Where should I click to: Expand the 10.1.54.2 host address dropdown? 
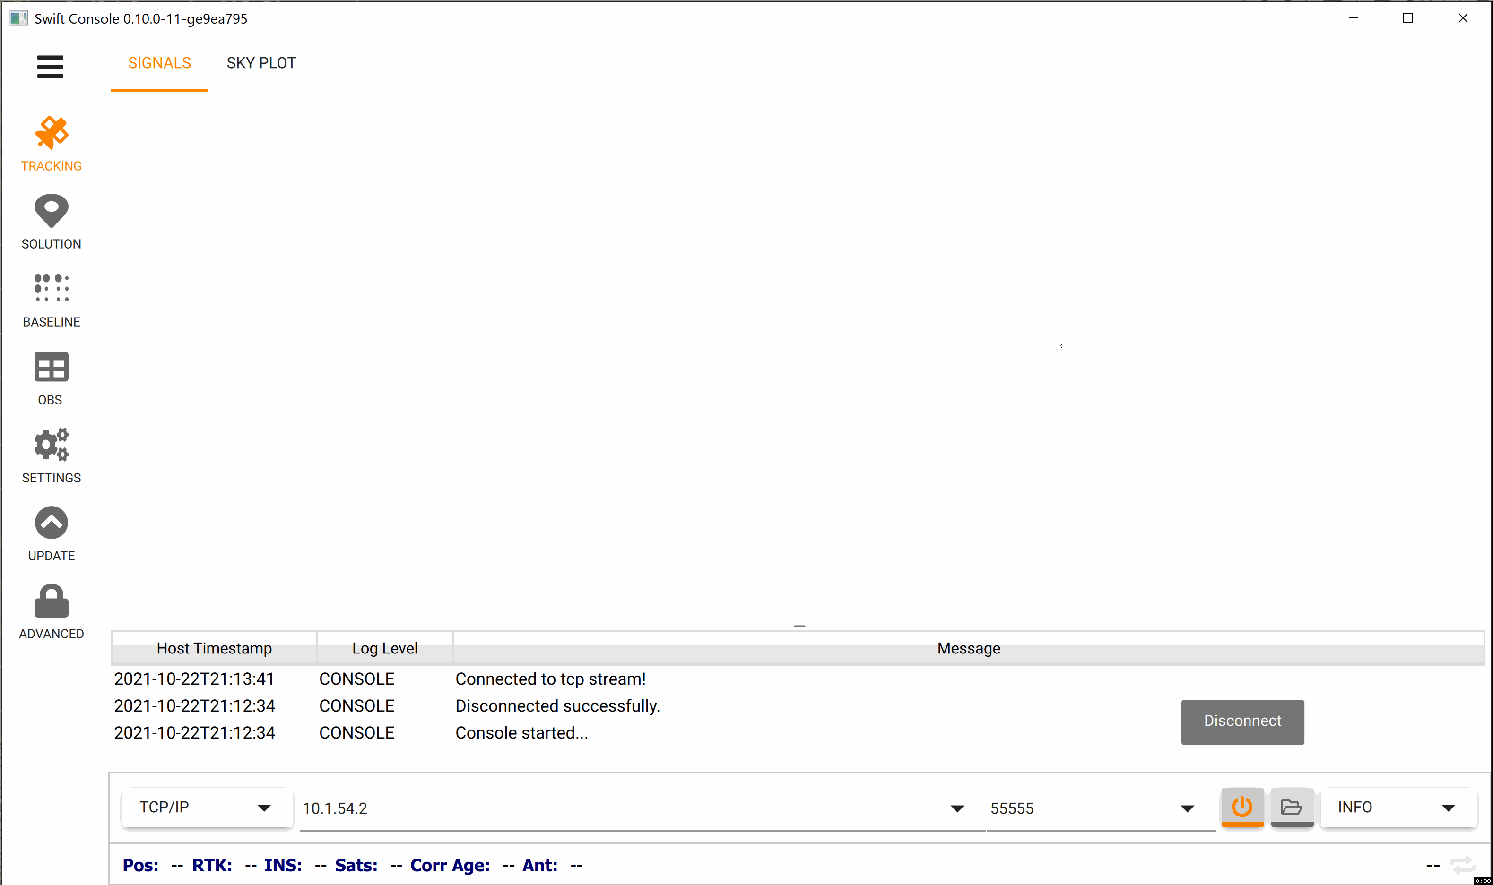[x=956, y=808]
